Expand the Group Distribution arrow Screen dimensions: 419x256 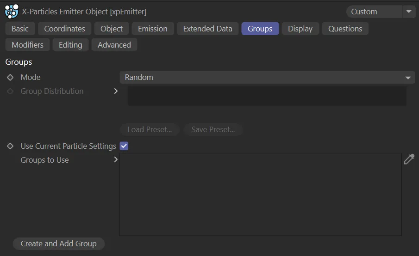pyautogui.click(x=116, y=91)
